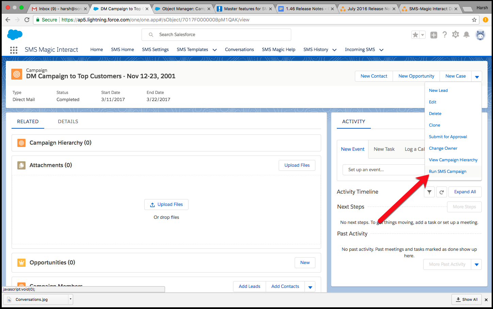Viewport: 493px width, 309px height.
Task: Choose Edit in the actions menu
Action: [x=432, y=102]
